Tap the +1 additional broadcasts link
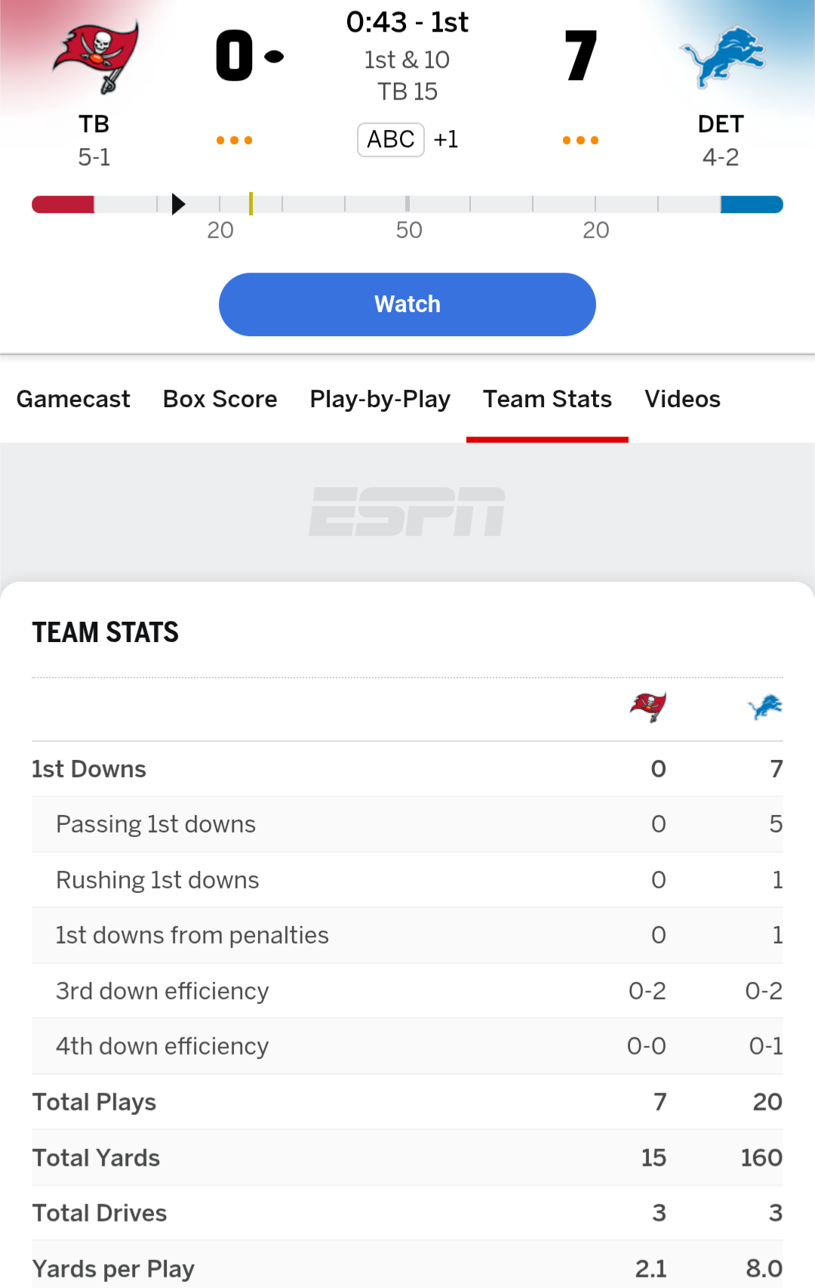This screenshot has width=815, height=1288. point(446,140)
